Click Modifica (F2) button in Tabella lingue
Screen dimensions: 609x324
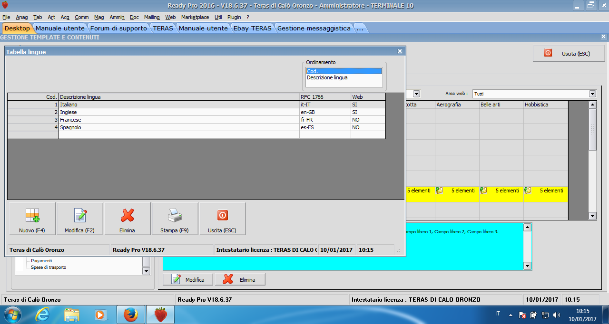coord(80,219)
